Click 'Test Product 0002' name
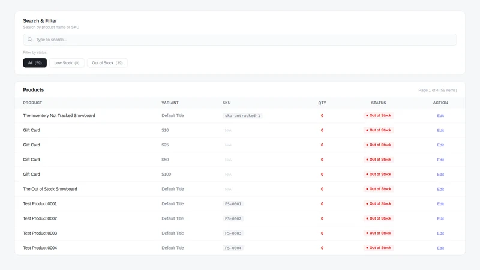The width and height of the screenshot is (480, 270). (x=40, y=218)
